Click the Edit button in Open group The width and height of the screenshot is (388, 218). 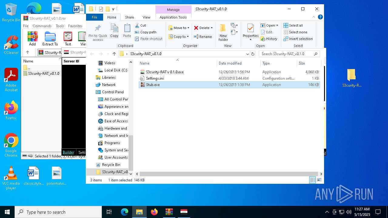266,32
